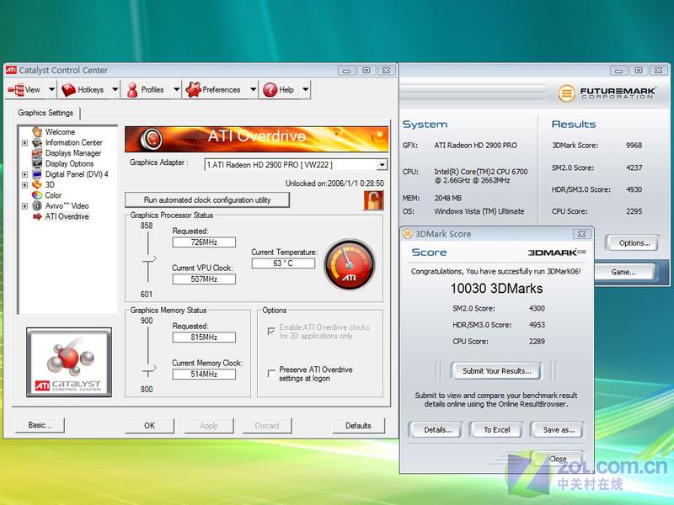
Task: Select the Graphics Settings tab
Action: pos(45,113)
